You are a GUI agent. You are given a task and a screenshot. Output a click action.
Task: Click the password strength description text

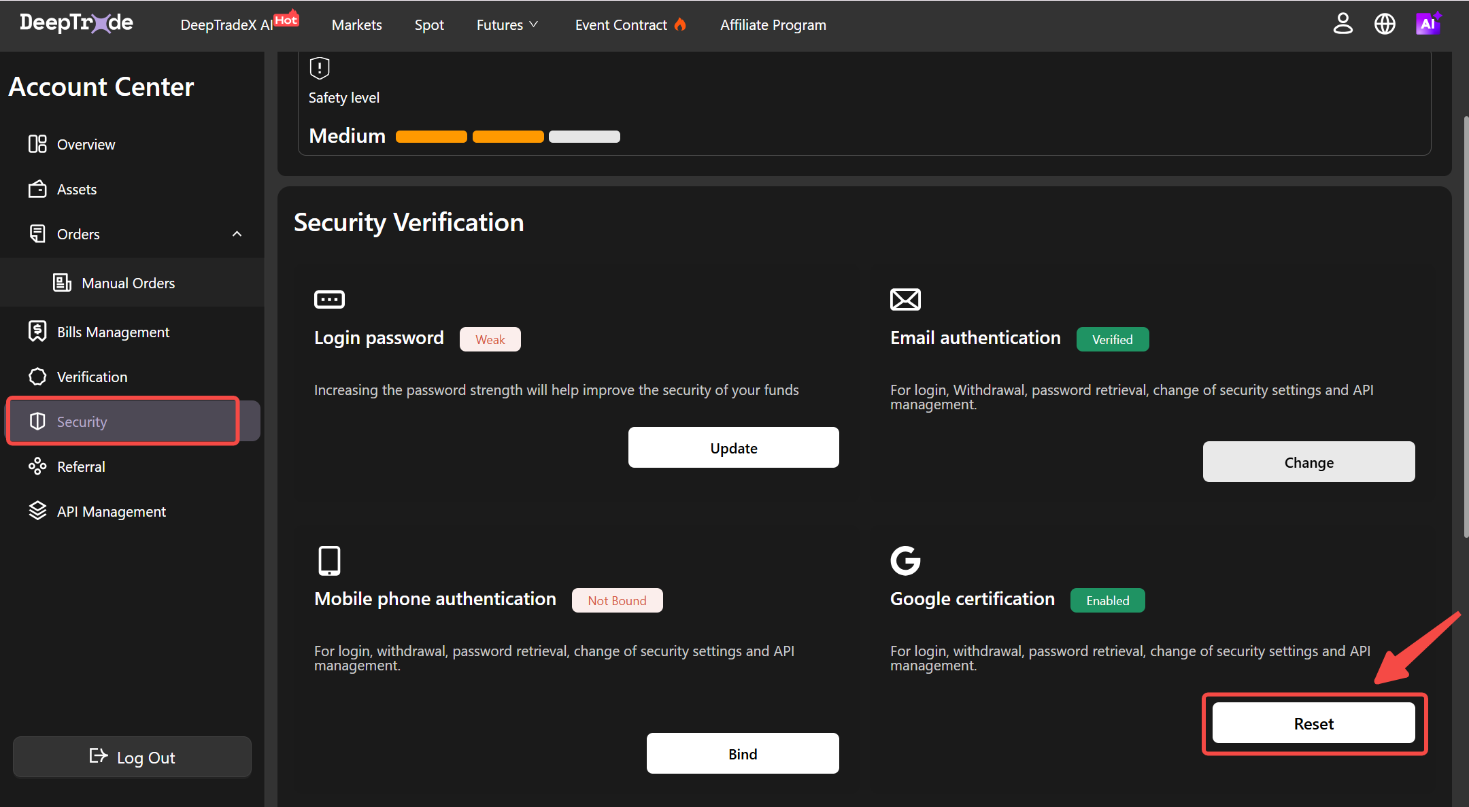556,390
